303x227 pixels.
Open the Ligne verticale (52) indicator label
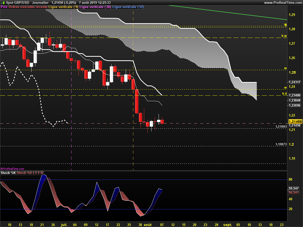pyautogui.click(x=128, y=7)
